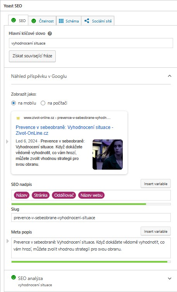
Task: Click the Zobrazit jako: label
Action: pos(24,94)
